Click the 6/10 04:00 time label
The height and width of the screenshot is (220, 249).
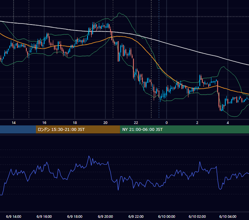[228, 216]
